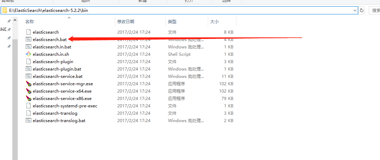Sort files by 类型 column
Screen dimensions: 380x160
tap(172, 21)
